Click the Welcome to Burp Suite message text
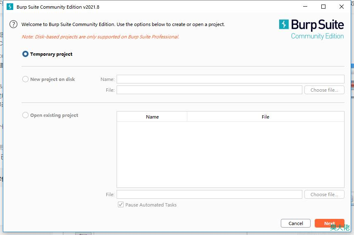This screenshot has height=235, width=354. pos(123,24)
